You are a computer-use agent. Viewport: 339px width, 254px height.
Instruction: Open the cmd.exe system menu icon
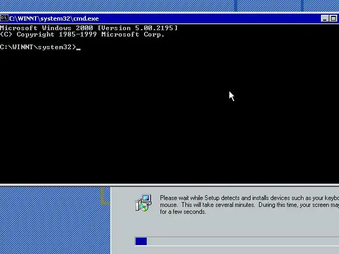4,18
